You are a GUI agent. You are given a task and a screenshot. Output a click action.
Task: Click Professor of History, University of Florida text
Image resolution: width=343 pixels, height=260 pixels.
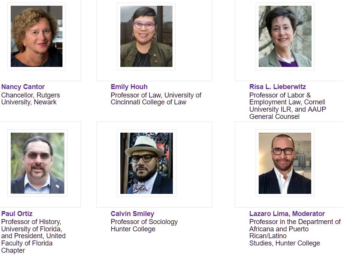point(32,225)
